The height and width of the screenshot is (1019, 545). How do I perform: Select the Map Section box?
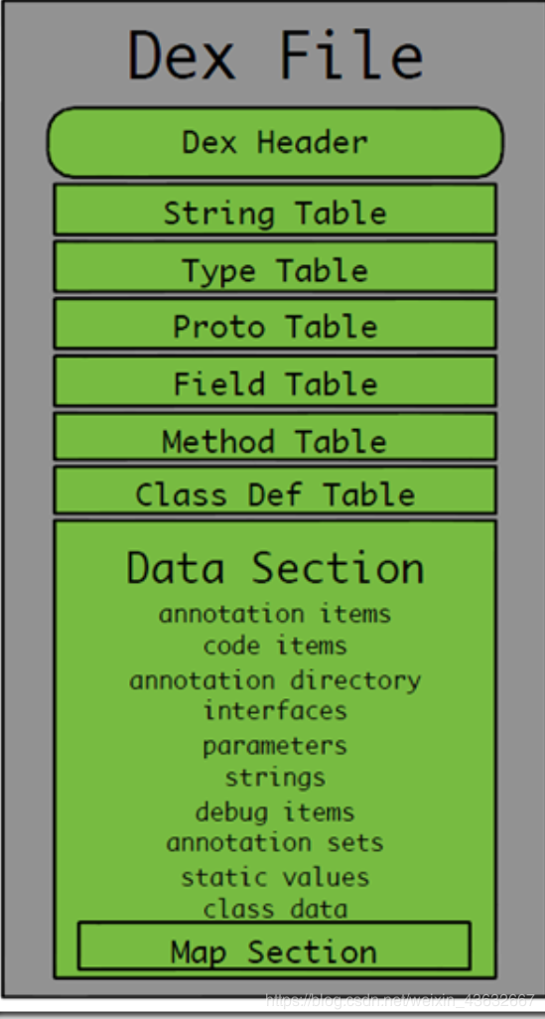274,946
